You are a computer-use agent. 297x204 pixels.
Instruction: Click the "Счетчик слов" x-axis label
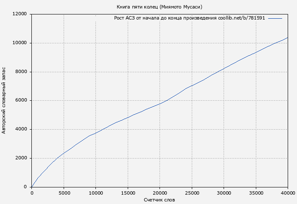pyautogui.click(x=159, y=200)
